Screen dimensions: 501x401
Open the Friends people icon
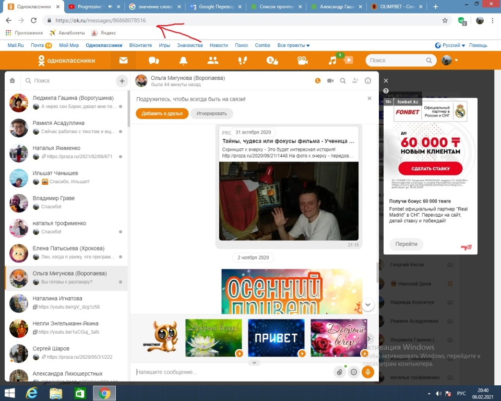coord(213,61)
